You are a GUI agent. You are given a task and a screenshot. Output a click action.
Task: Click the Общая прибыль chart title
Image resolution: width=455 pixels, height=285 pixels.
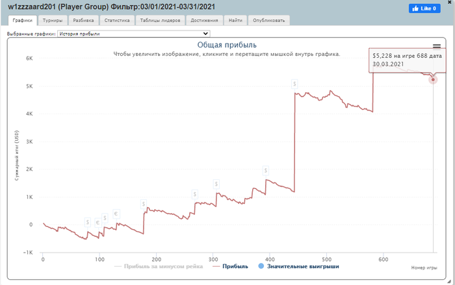pyautogui.click(x=227, y=45)
